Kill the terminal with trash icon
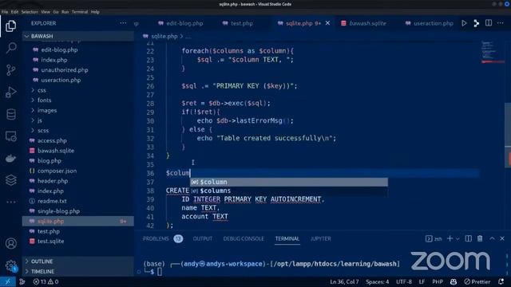 point(480,238)
